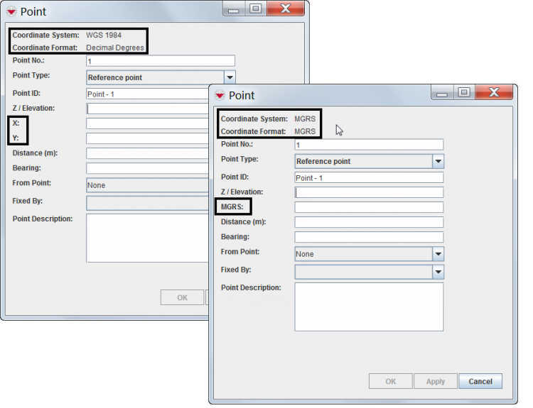This screenshot has height=408, width=533.
Task: Maximize the WGS 1984 Point dialog
Action: coord(255,9)
